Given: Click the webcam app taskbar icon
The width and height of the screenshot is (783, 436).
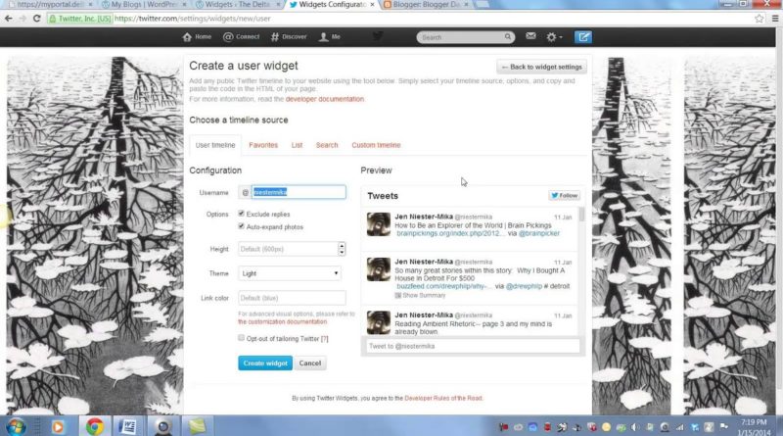Looking at the screenshot, I should [162, 427].
